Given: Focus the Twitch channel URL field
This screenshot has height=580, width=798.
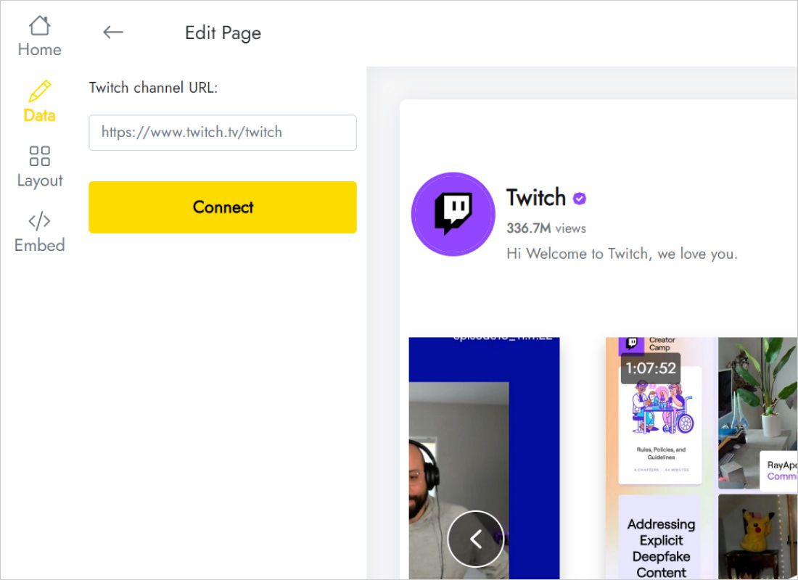Looking at the screenshot, I should (223, 132).
